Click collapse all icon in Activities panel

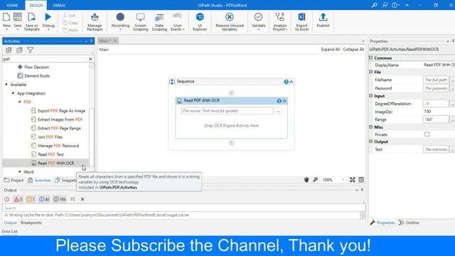pos(19,50)
